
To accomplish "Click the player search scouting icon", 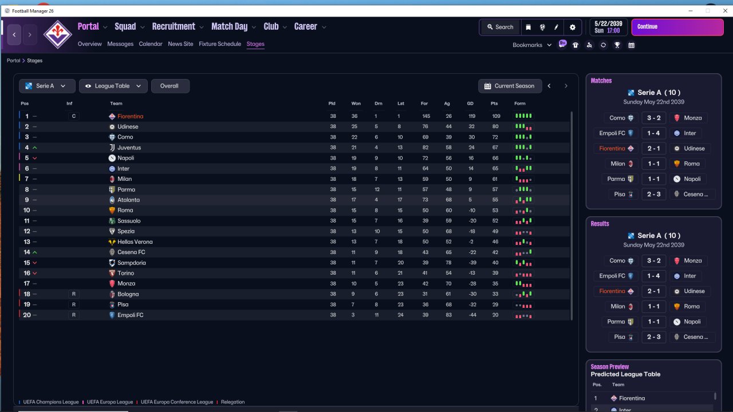I will pos(589,45).
